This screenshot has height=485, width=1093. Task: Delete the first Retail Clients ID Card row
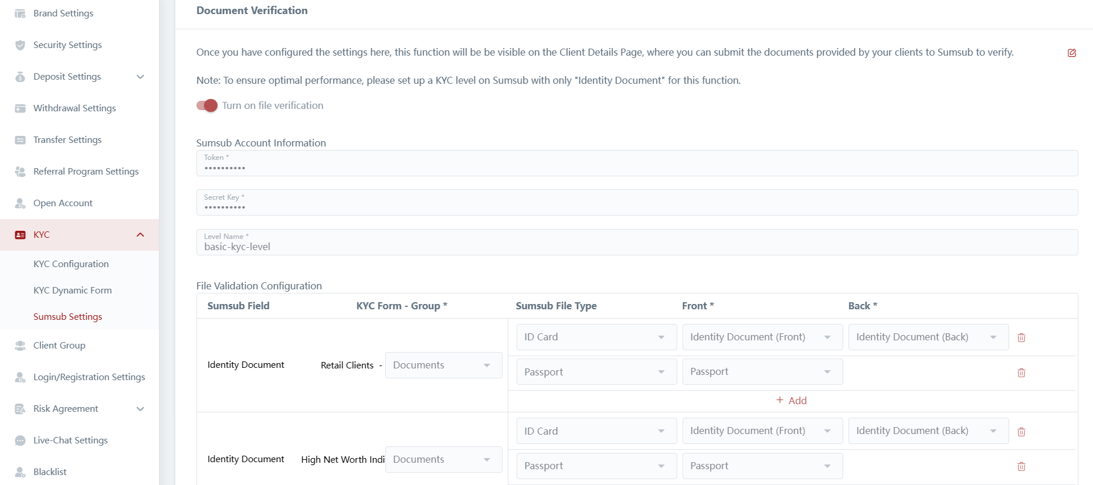(1021, 337)
